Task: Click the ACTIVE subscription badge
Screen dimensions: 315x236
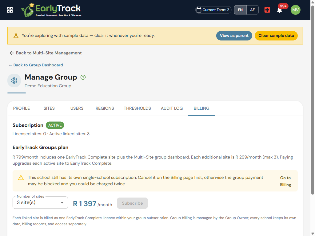Action: coord(55,125)
